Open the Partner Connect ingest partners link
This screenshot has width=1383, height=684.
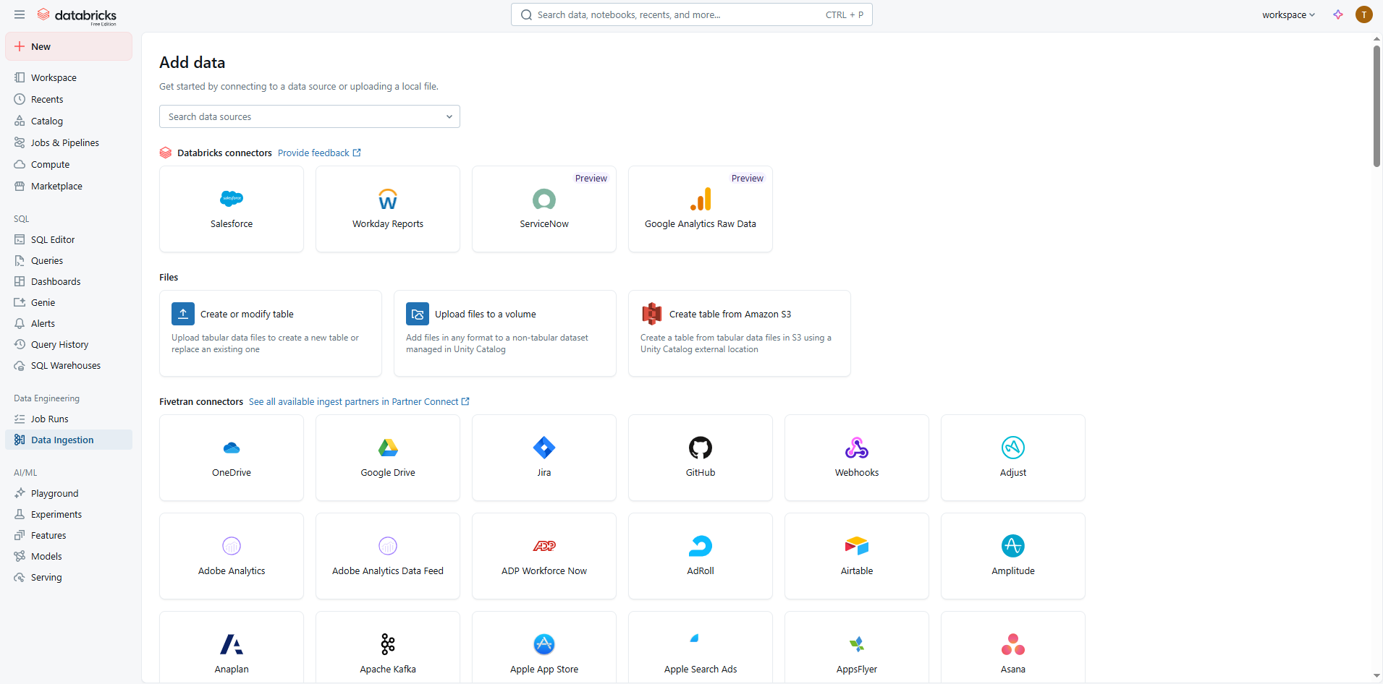point(359,401)
